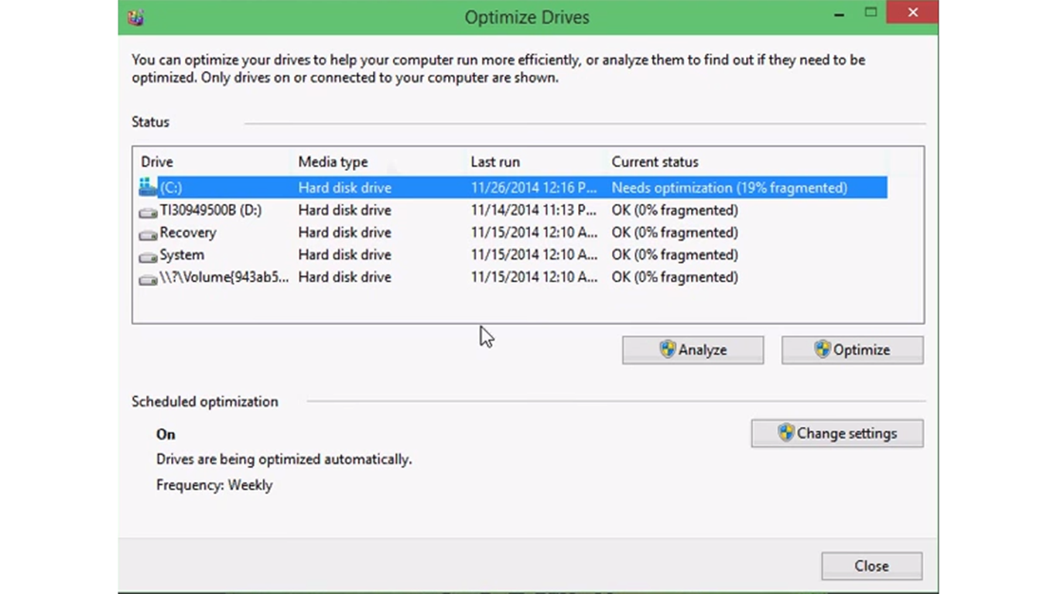Viewport: 1057px width, 594px height.
Task: Click the 11/14/2014 11:13 P... last run value
Action: (x=534, y=210)
